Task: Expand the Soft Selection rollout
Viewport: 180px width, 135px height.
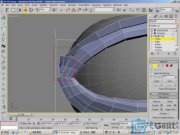Action: pos(163,94)
